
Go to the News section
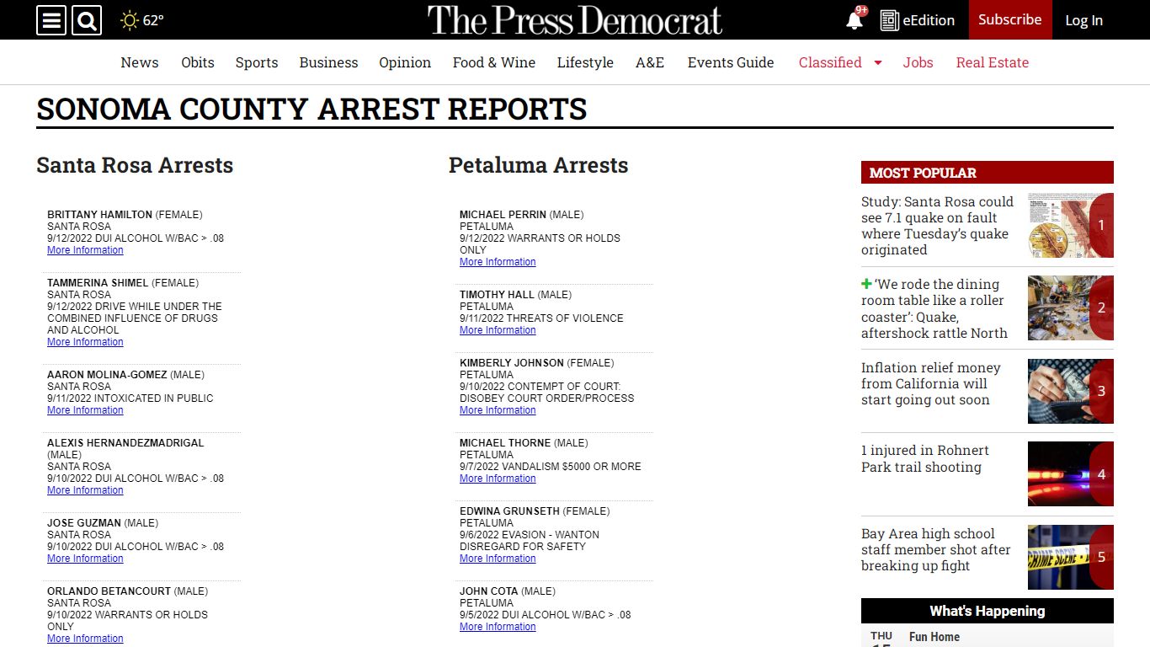tap(140, 62)
